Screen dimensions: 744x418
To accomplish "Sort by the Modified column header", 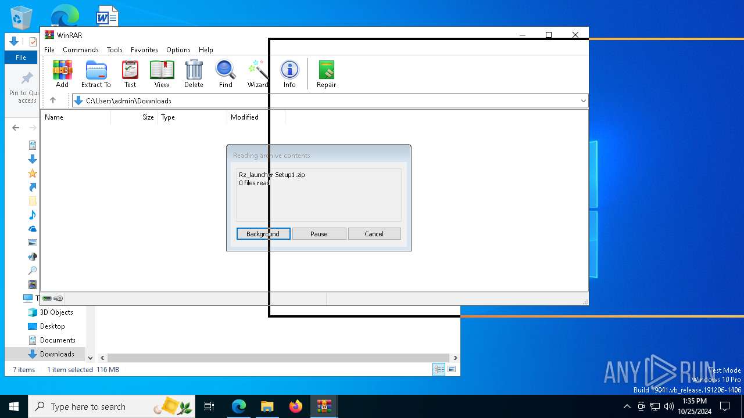I will 256,117.
